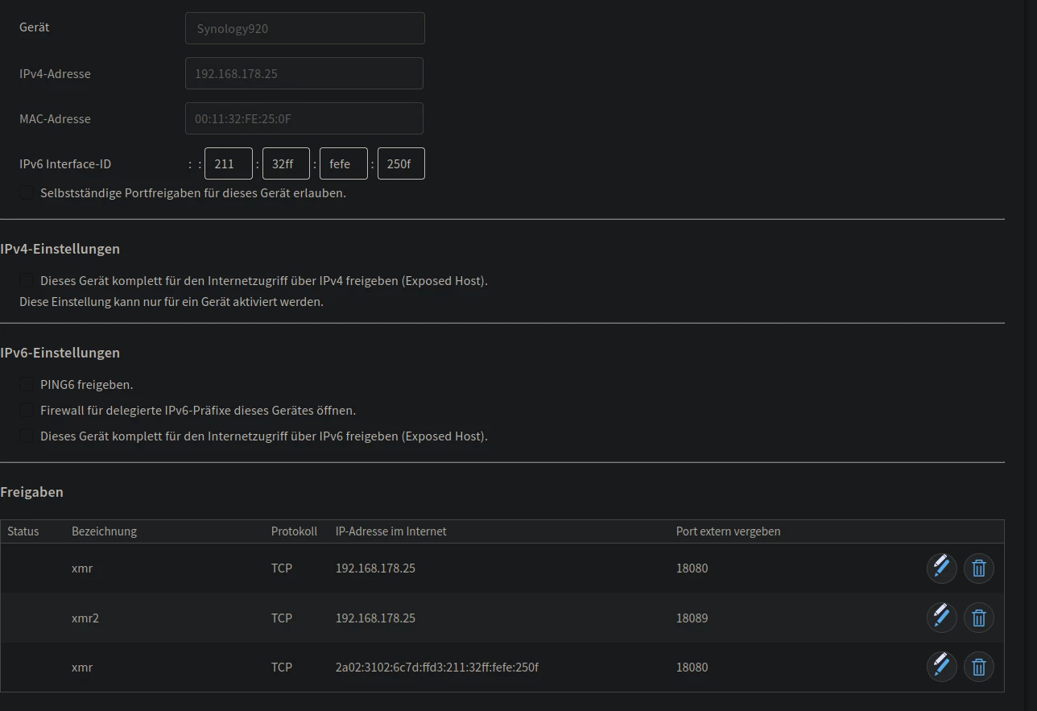The height and width of the screenshot is (711, 1037).
Task: Select the port 18089 cell
Action: [692, 618]
